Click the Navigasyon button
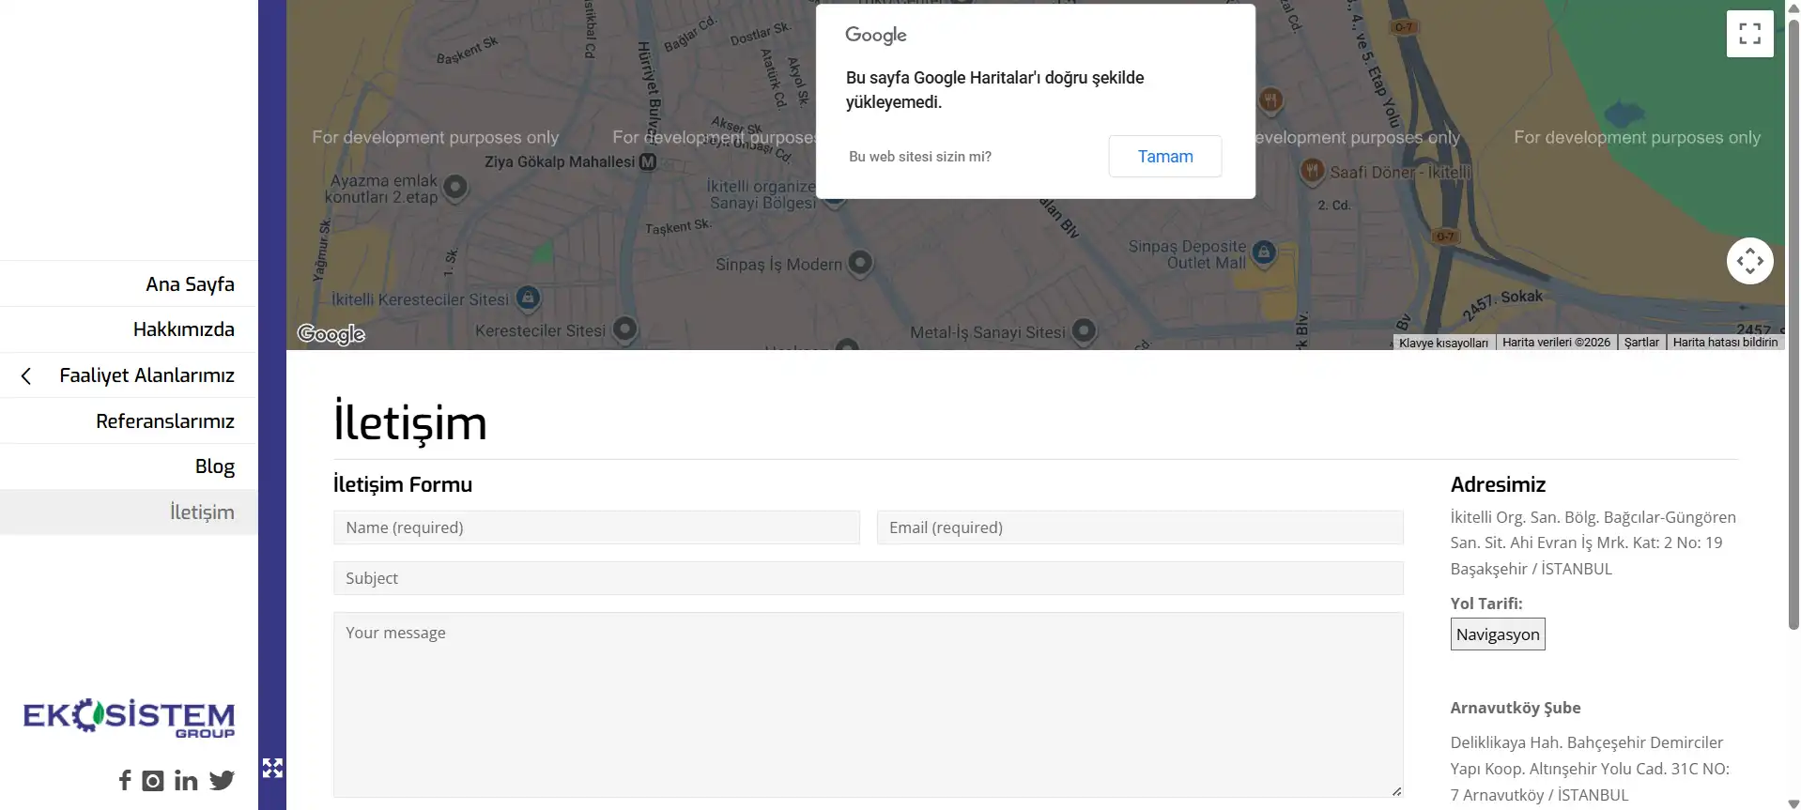Viewport: 1801px width, 810px height. point(1498,634)
